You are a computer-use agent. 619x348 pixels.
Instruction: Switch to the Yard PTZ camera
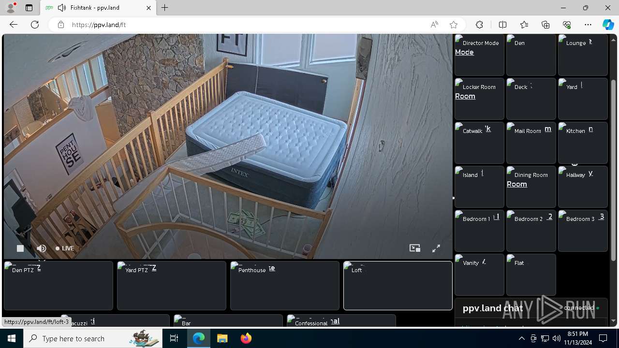click(x=172, y=286)
